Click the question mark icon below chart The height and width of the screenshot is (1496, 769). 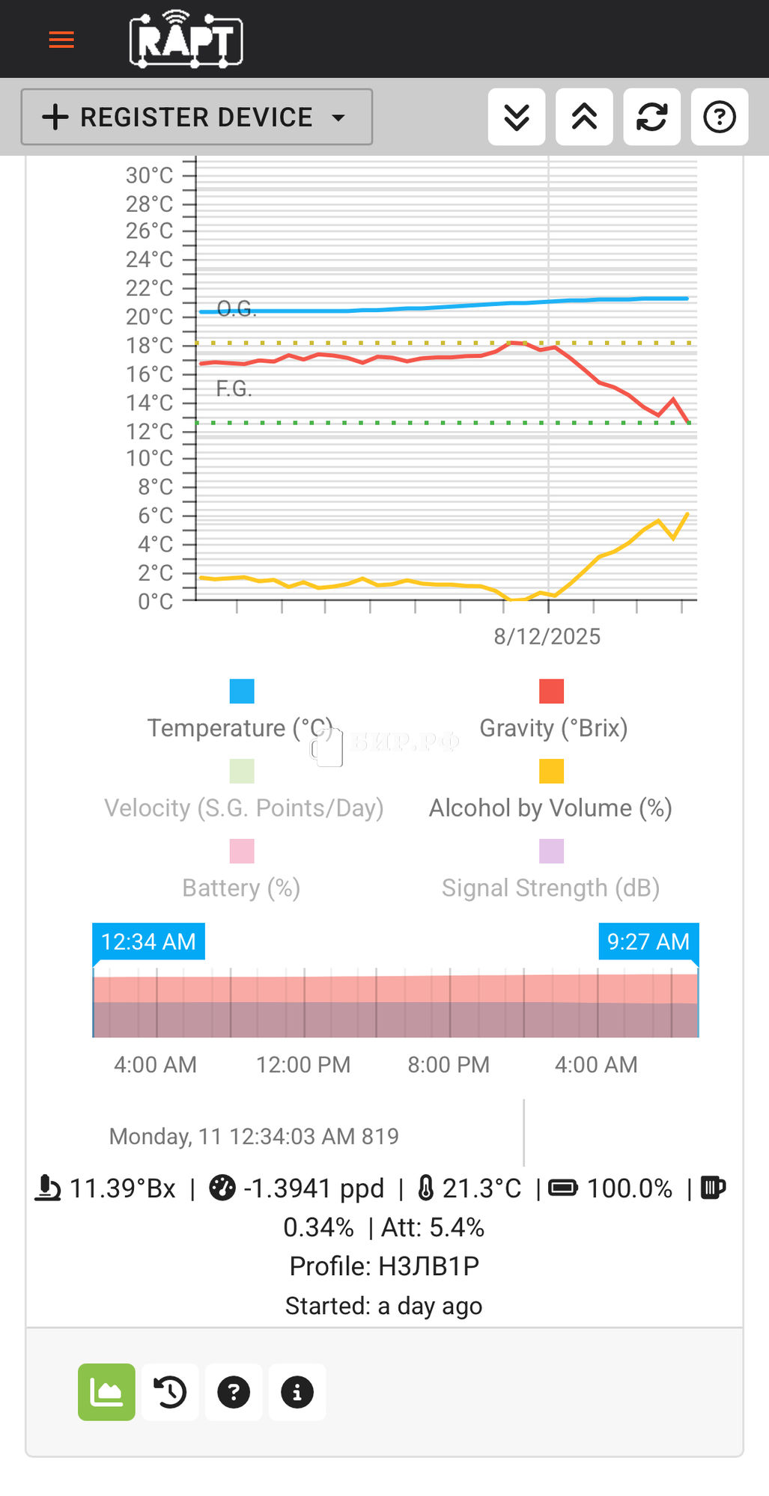234,1392
